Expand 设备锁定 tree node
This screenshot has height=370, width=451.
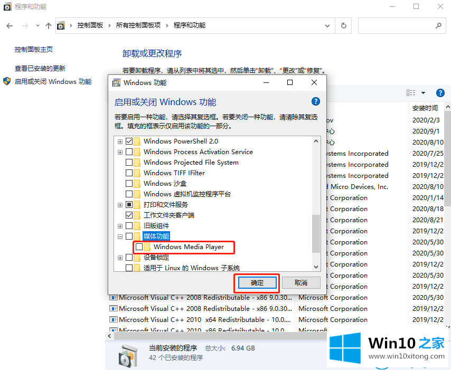coord(120,258)
